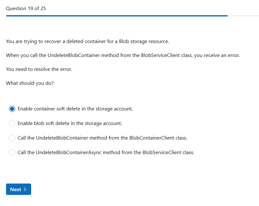Click the 'Call the UndeleteBlobContainerAsync method' answer text

(106, 153)
